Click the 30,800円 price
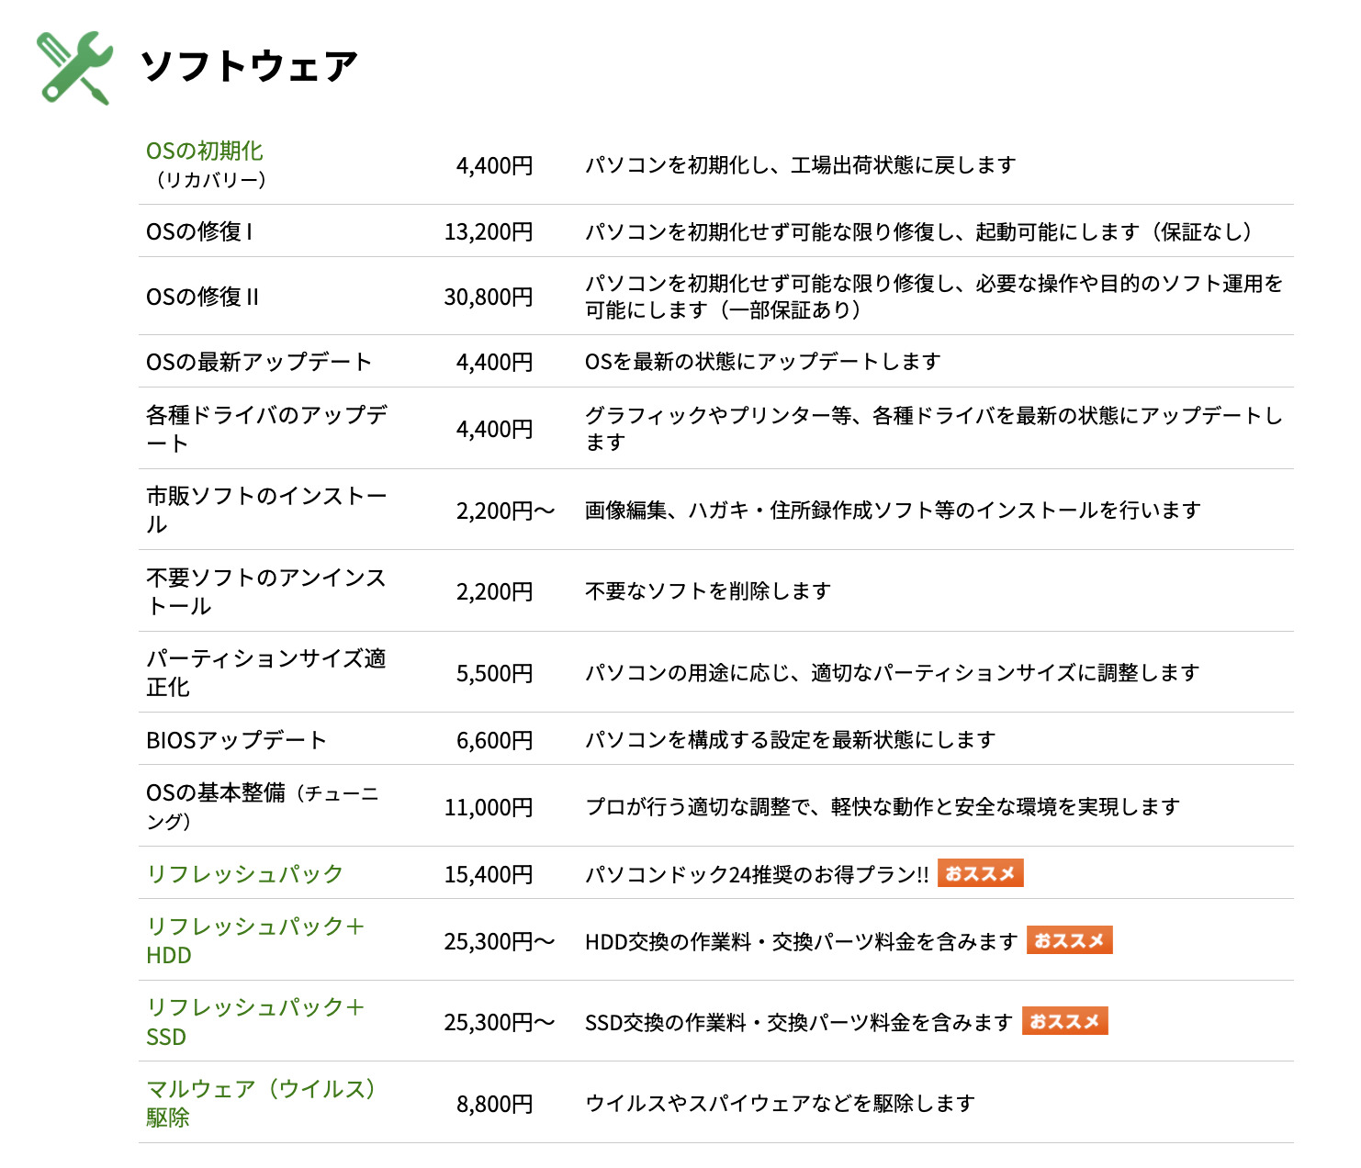This screenshot has height=1168, width=1361. pyautogui.click(x=489, y=297)
